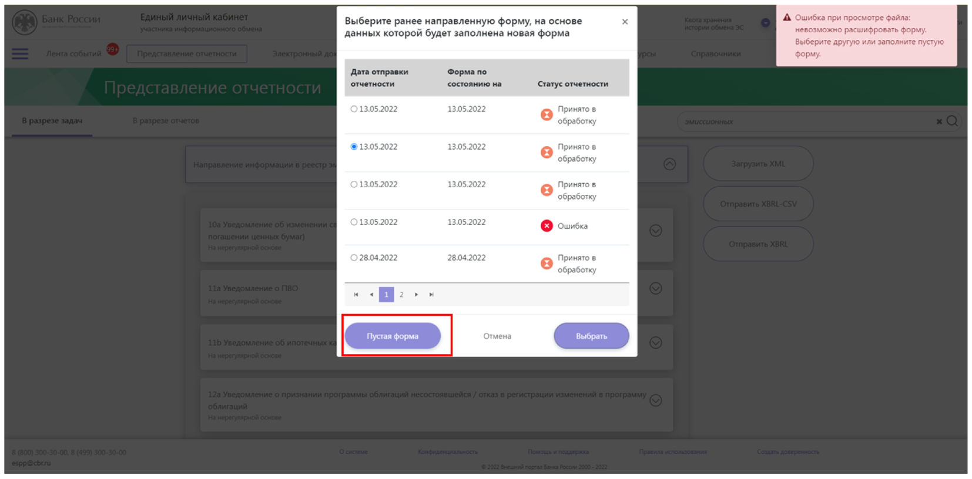
Task: Open Справочники menu item
Action: coord(715,54)
